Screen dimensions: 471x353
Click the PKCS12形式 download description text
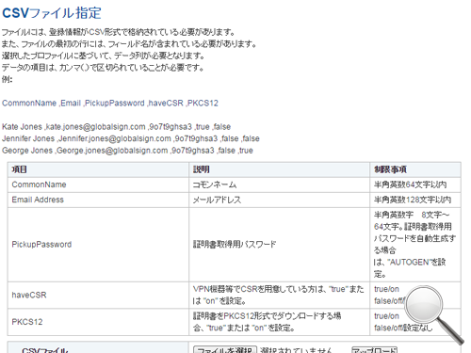(x=267, y=322)
